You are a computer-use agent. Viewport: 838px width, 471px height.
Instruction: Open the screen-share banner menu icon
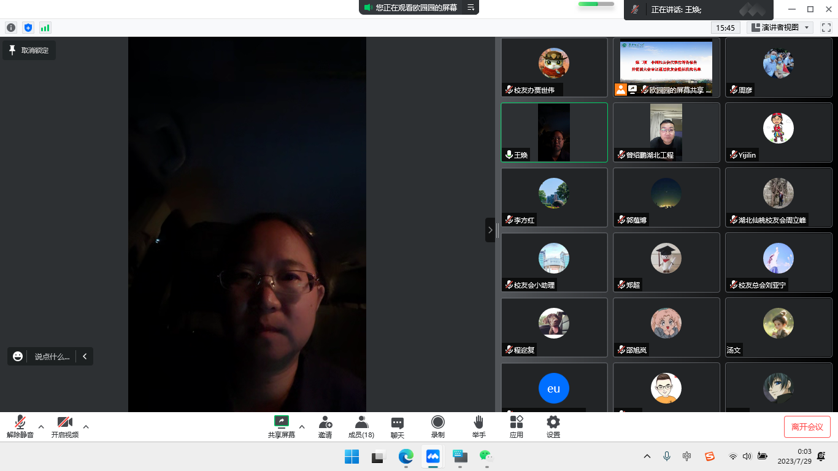[471, 7]
